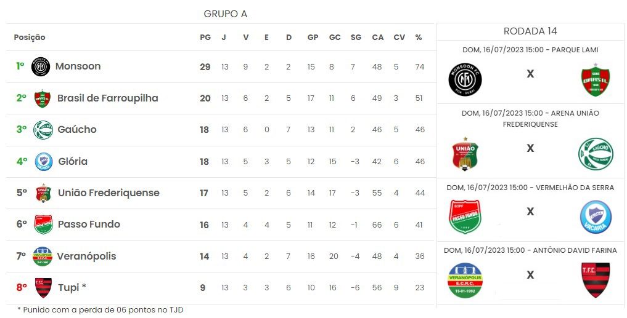627x318 pixels.
Task: Open União Frederiquense crest in standings
Action: pyautogui.click(x=43, y=193)
